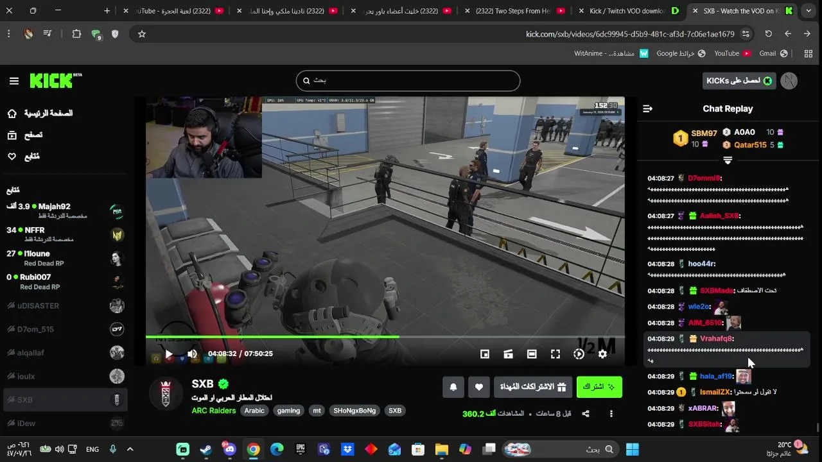Click the Kick search input field
822x462 pixels.
tap(408, 81)
